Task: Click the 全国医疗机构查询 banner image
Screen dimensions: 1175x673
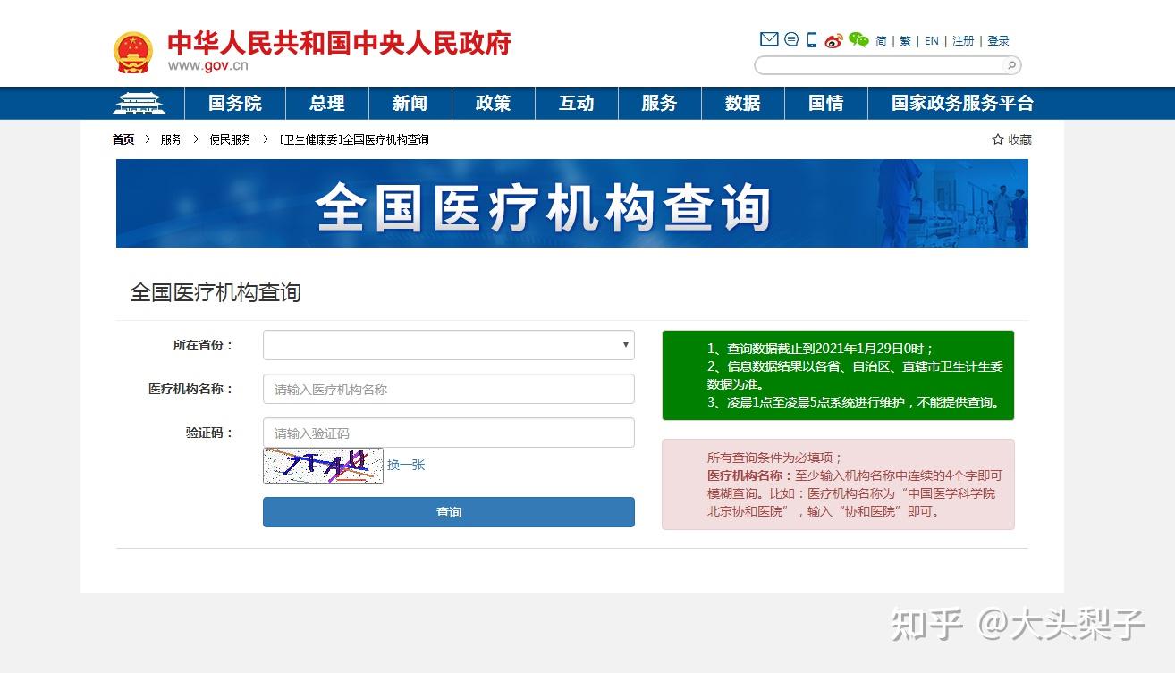Action: click(x=572, y=204)
